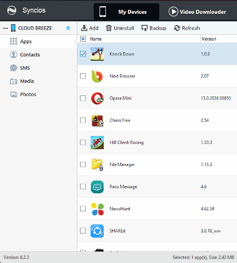Click the Uninstall button
Screen dimensions: 237x263
[120, 28]
